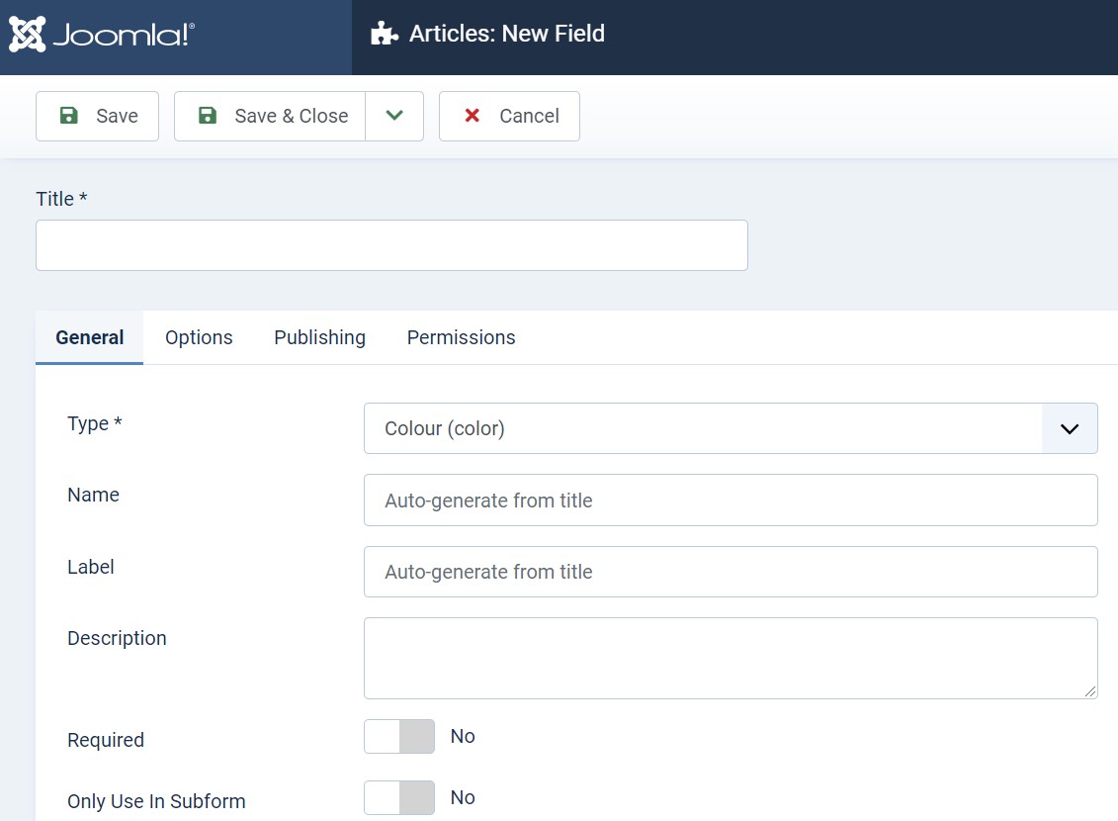Click the Description resize handle
This screenshot has height=821, width=1118.
pos(1090,691)
